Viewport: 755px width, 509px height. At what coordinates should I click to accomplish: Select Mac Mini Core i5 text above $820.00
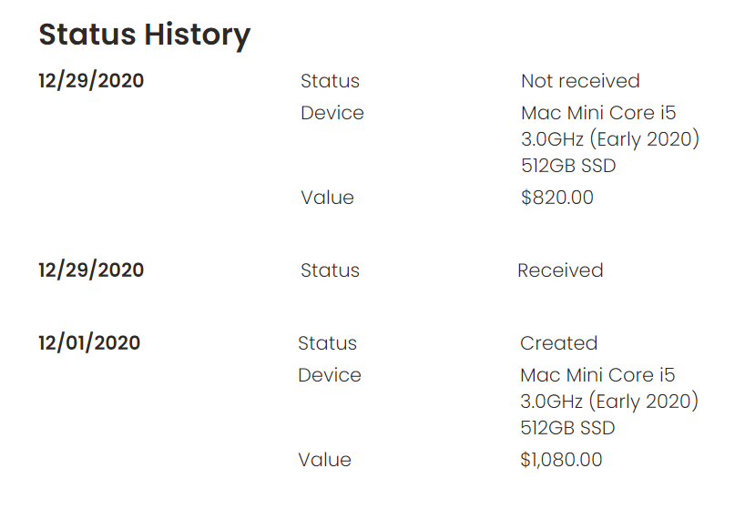coord(598,113)
